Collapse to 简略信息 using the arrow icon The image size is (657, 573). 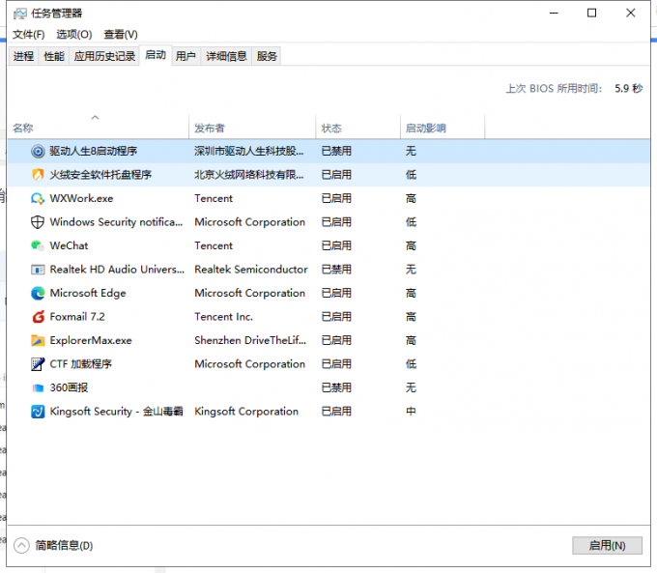pos(21,545)
